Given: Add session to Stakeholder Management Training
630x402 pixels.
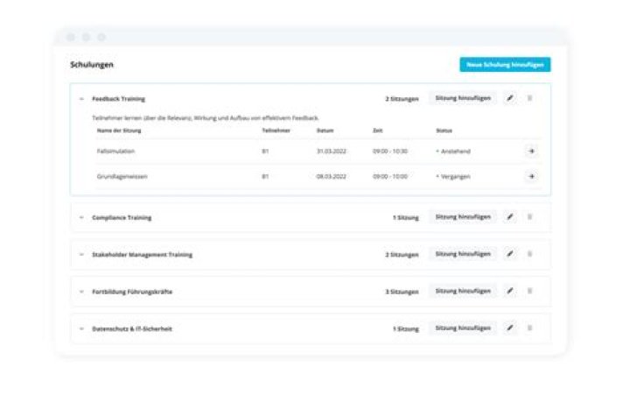Looking at the screenshot, I should tap(463, 254).
